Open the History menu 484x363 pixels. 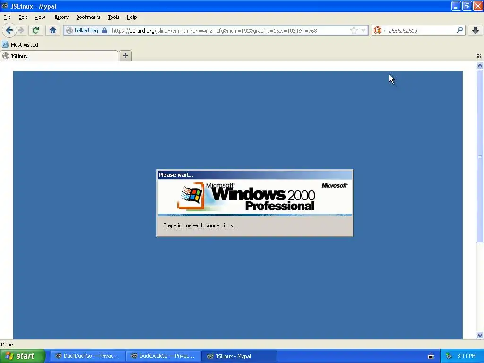click(x=60, y=17)
